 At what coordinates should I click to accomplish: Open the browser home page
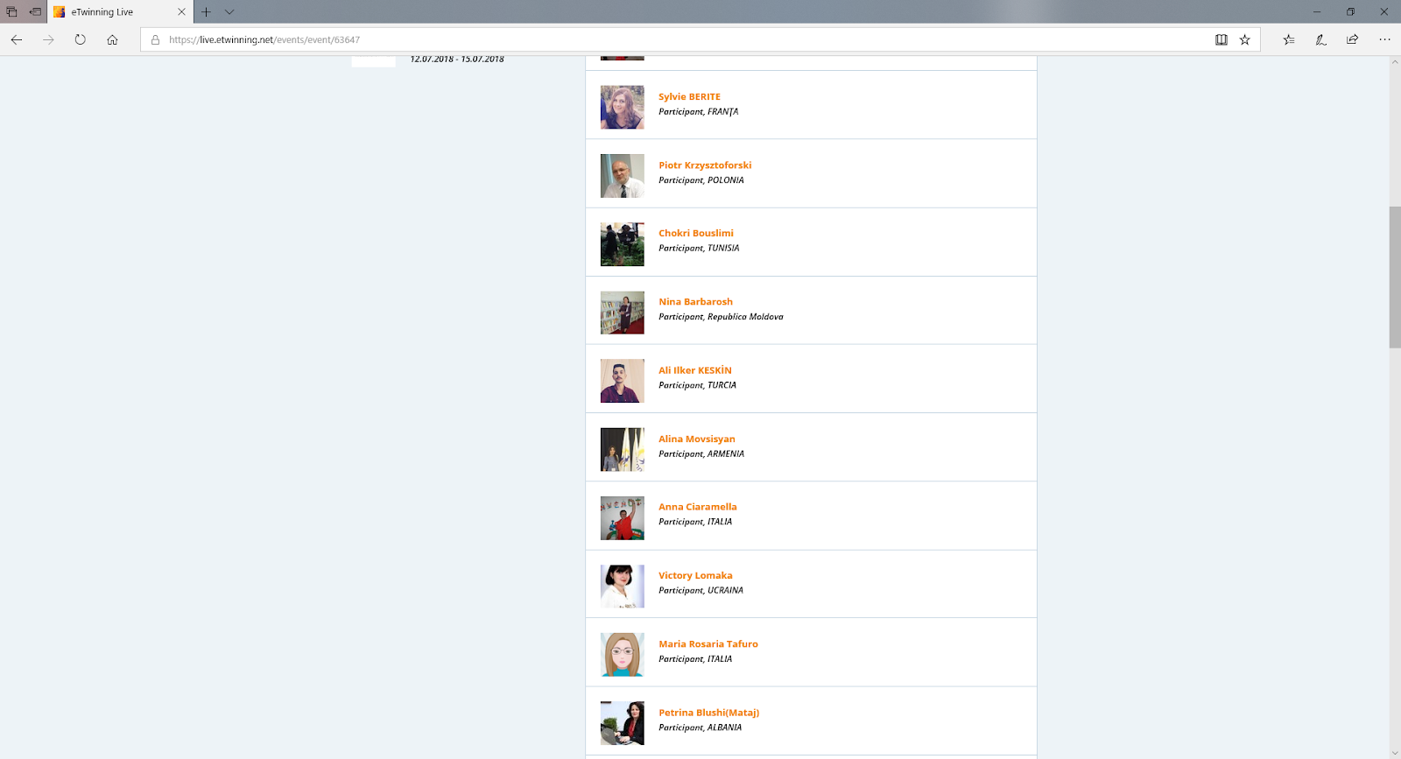[x=112, y=39]
